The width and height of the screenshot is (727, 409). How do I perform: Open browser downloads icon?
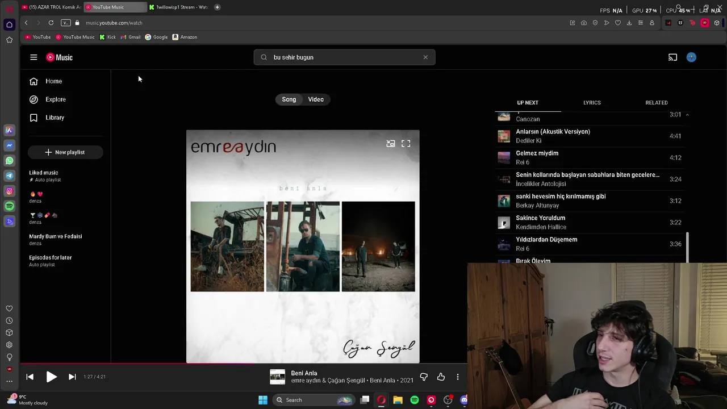point(629,23)
